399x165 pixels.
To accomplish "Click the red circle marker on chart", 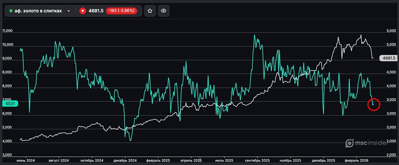I will 373,104.
